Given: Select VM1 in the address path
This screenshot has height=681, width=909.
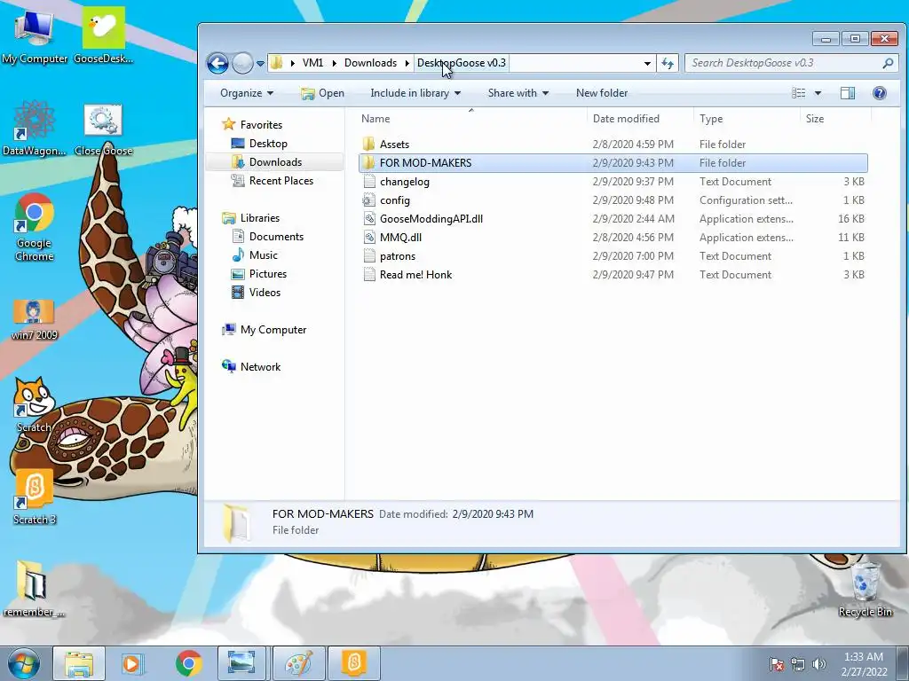Looking at the screenshot, I should pos(312,63).
